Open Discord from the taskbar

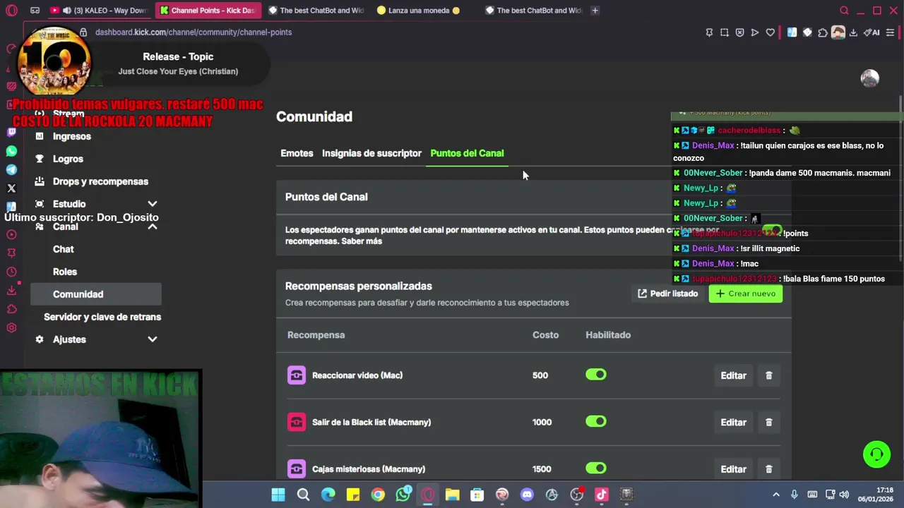527,495
